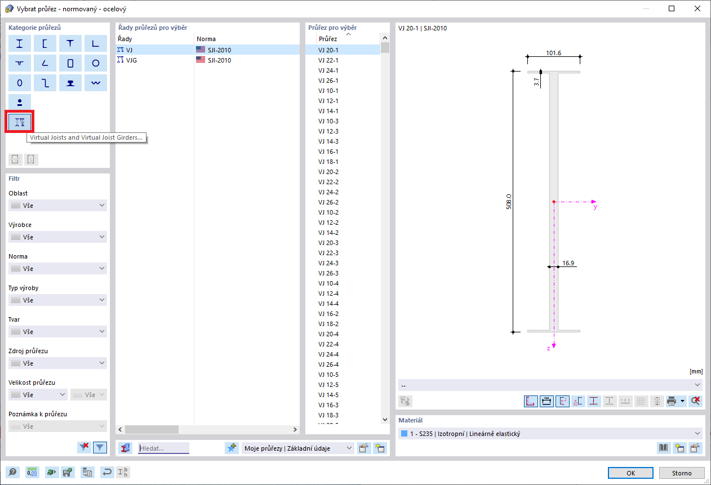Image resolution: width=711 pixels, height=485 pixels.
Task: Expand the Oblast filter dropdown
Action: click(57, 206)
